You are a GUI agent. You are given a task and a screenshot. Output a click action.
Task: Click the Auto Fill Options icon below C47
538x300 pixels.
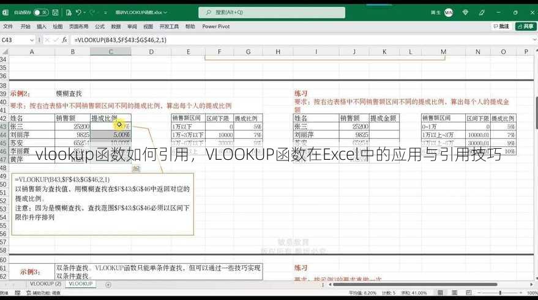[136, 168]
